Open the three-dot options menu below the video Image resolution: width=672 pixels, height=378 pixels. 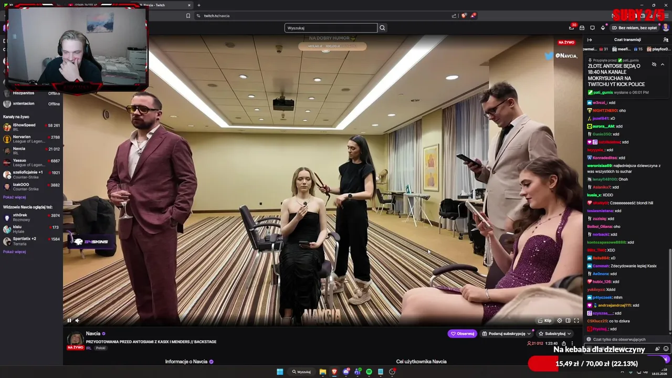(x=572, y=343)
